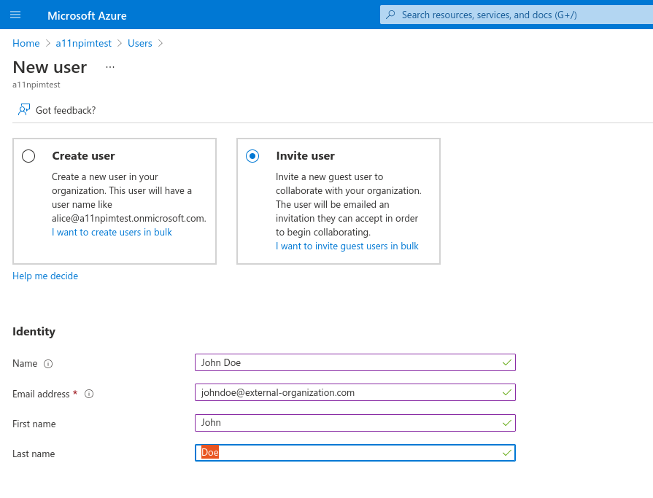Focus the search resources, services, and docs box
The width and height of the screenshot is (653, 498).
[517, 15]
